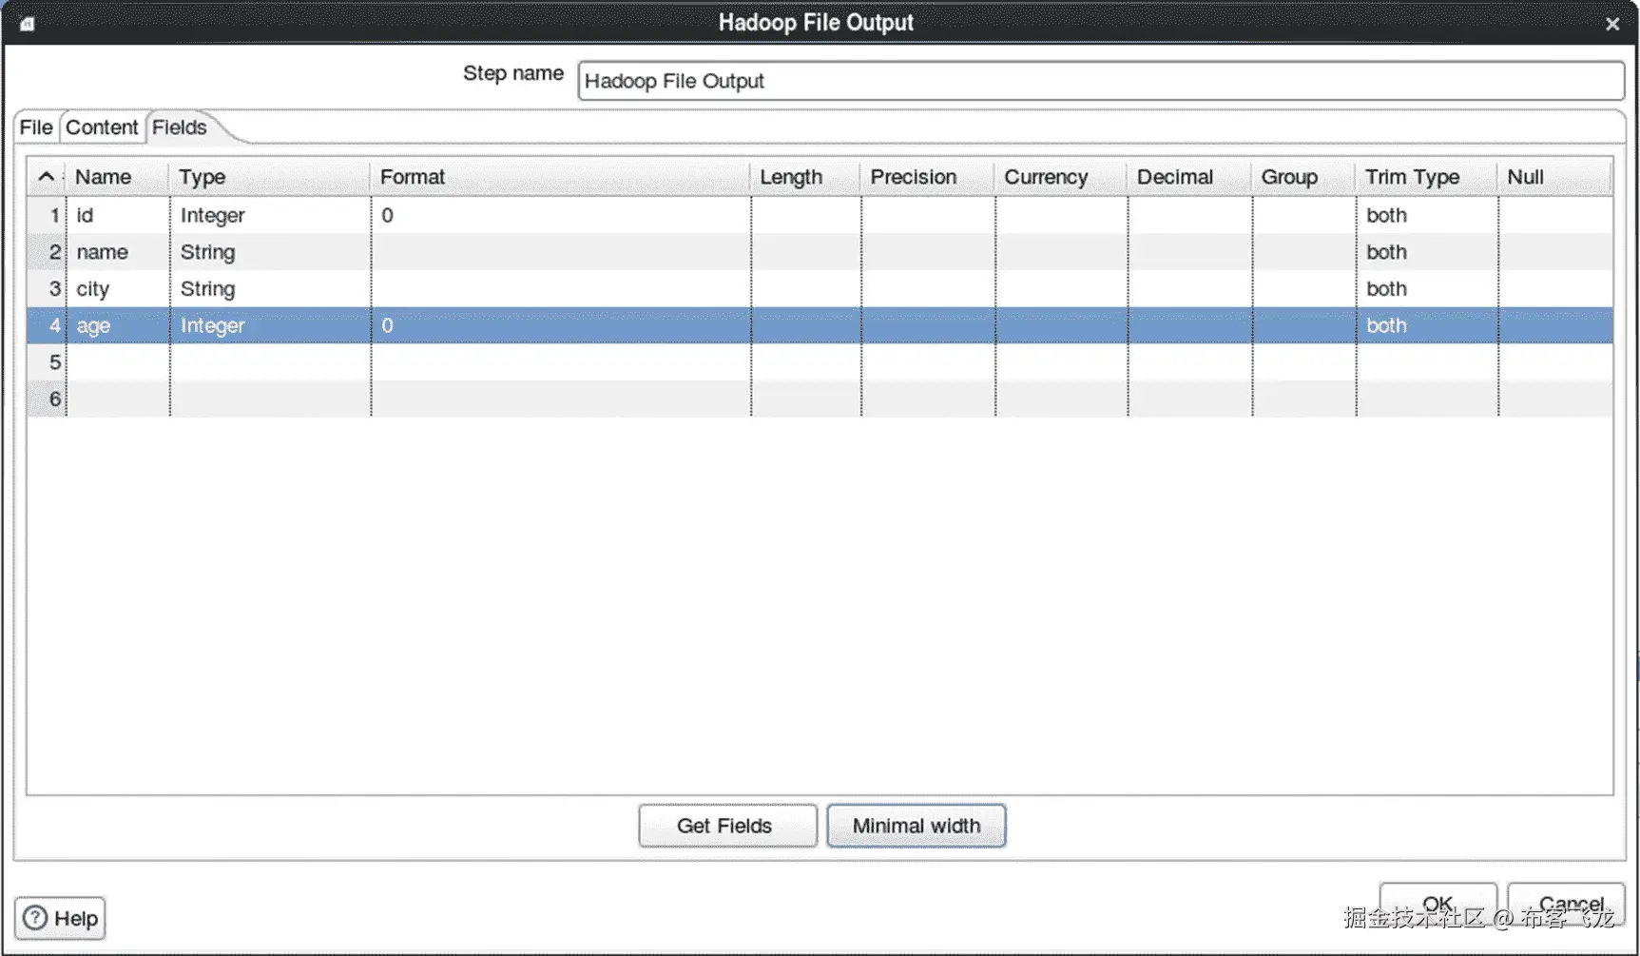Image resolution: width=1640 pixels, height=956 pixels.
Task: Click the Precision column header
Action: click(927, 177)
